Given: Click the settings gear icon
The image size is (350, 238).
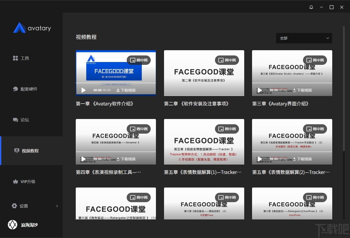Looking at the screenshot, I should (x=14, y=206).
